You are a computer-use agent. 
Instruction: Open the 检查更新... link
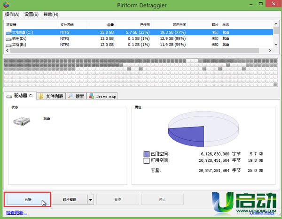(16, 213)
